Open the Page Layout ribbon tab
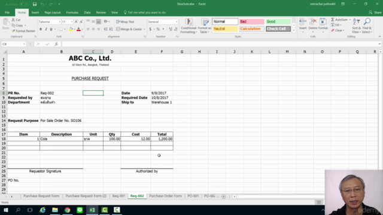Viewport: 383px width, 215px height. [x=53, y=13]
